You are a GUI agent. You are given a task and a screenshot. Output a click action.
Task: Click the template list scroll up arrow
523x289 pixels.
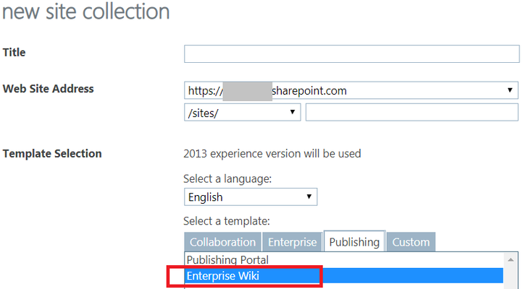point(511,259)
